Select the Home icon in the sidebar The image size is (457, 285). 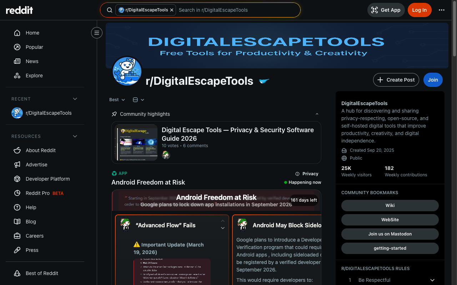(x=17, y=32)
